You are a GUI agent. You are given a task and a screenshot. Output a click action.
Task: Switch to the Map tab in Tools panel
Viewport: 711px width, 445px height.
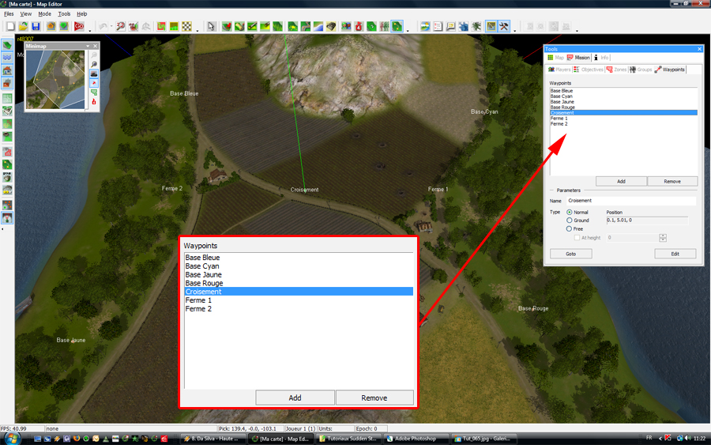point(556,58)
